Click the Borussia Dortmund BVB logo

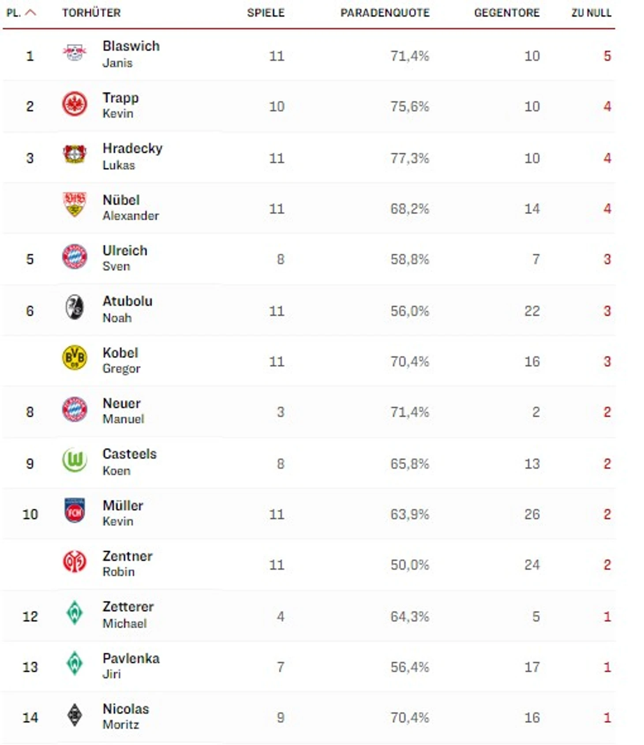tap(74, 358)
